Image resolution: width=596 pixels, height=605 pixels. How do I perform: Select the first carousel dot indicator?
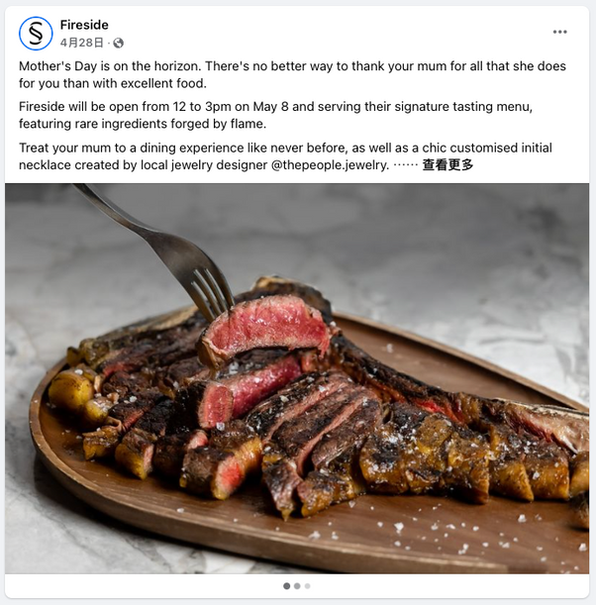click(x=287, y=586)
